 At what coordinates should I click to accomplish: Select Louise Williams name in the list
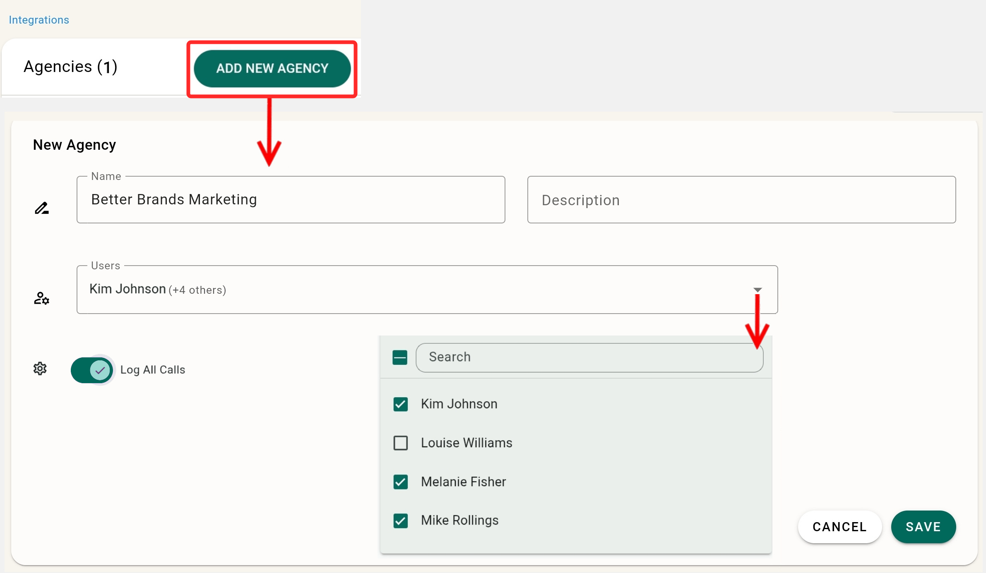tap(467, 443)
